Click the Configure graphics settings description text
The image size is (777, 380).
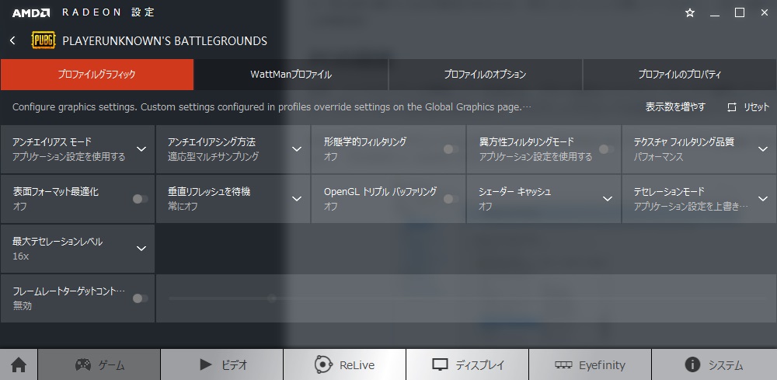click(x=271, y=107)
